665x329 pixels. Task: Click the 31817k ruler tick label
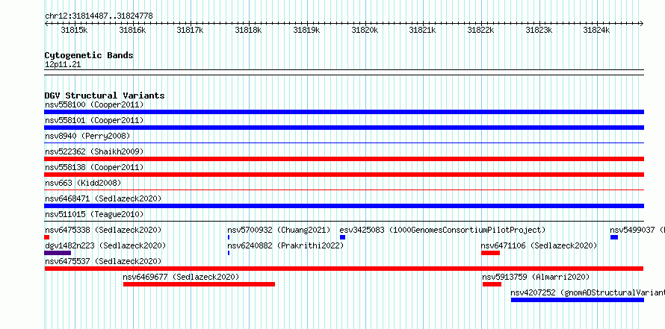tap(190, 30)
